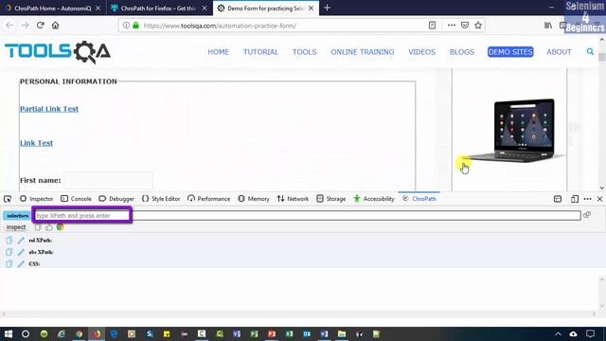
Task: Open selectors dropdown in ChroPath
Action: tap(17, 215)
